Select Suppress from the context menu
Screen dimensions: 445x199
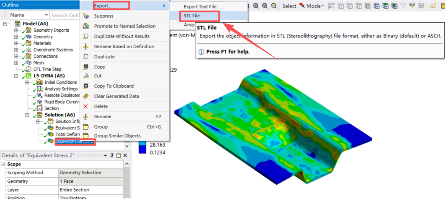[125, 16]
